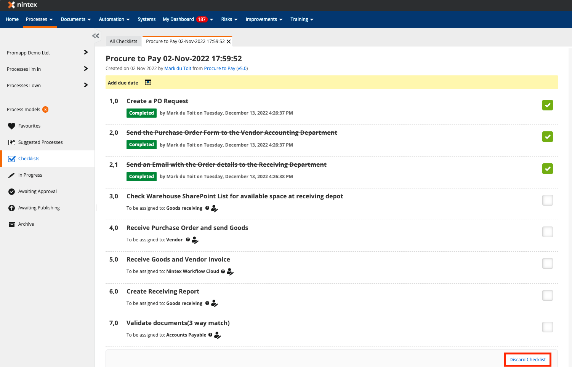
Task: Click help icon beside Goods receiving step 6,0
Action: pyautogui.click(x=207, y=303)
